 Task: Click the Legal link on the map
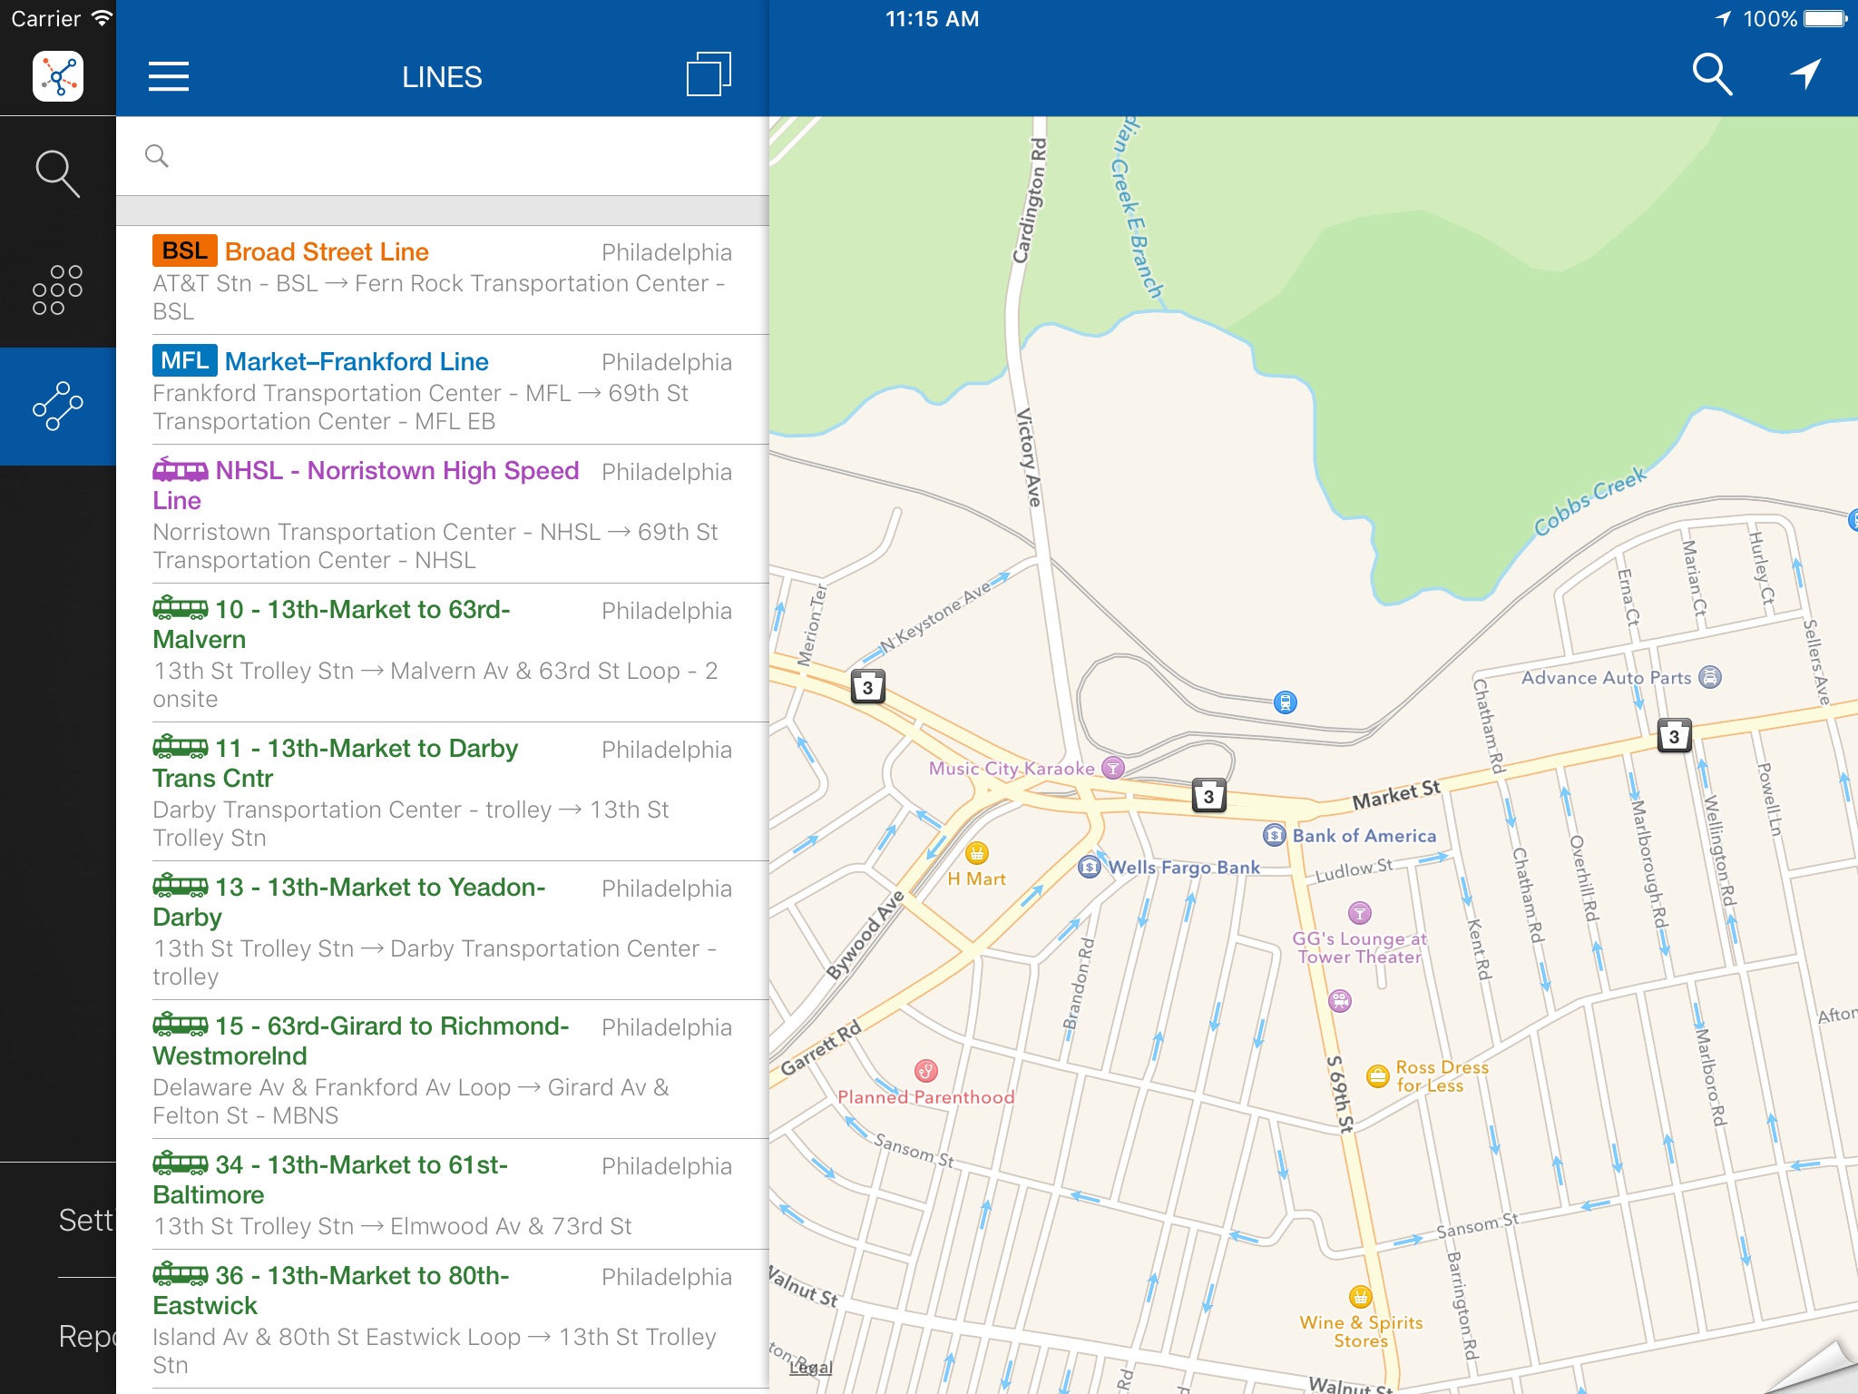click(x=810, y=1368)
